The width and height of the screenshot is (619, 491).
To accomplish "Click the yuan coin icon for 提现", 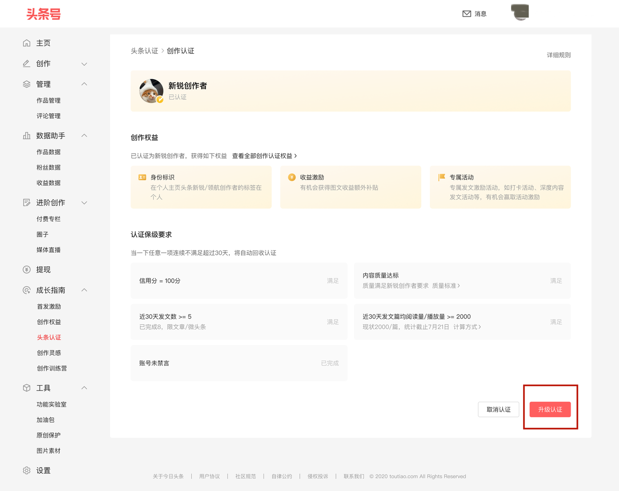I will tap(27, 270).
